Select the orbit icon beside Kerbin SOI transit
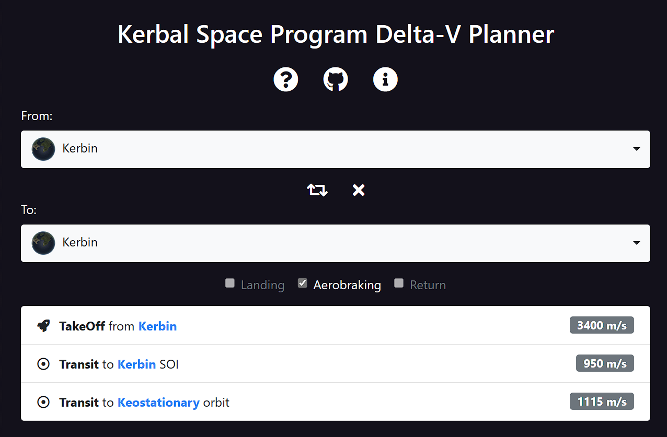 click(x=43, y=363)
